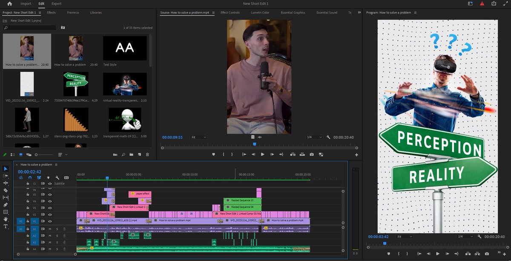The image size is (511, 261).
Task: Open the Lumetri Color tab
Action: pyautogui.click(x=260, y=13)
